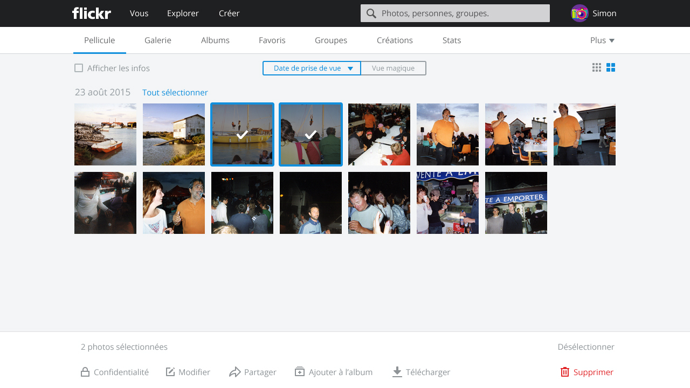Select the laughing woman and singer photo
This screenshot has width=690, height=388.
click(174, 203)
